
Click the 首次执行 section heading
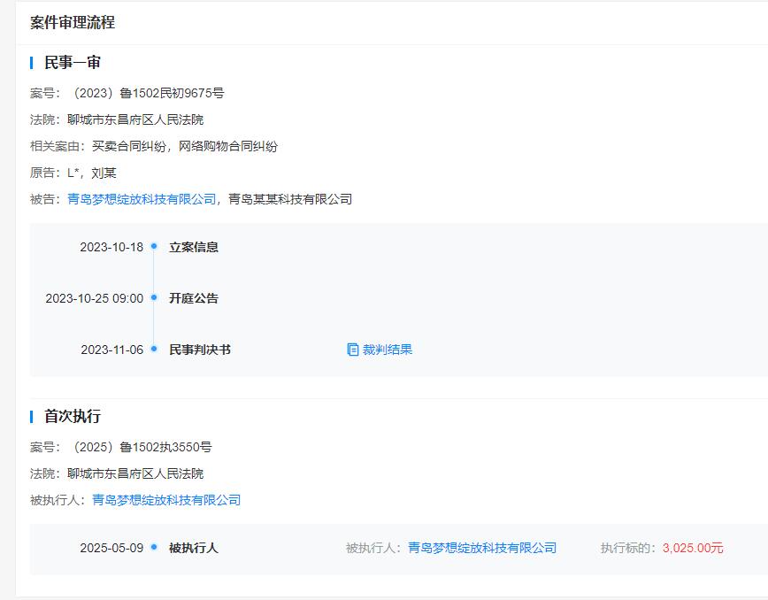[73, 416]
